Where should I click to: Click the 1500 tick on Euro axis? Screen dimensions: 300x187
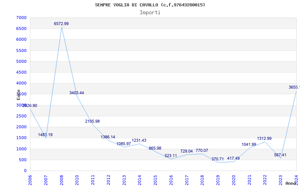click(x=21, y=138)
